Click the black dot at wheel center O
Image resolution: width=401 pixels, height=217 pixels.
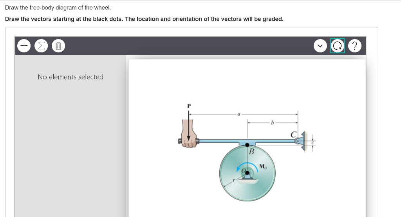click(x=247, y=173)
